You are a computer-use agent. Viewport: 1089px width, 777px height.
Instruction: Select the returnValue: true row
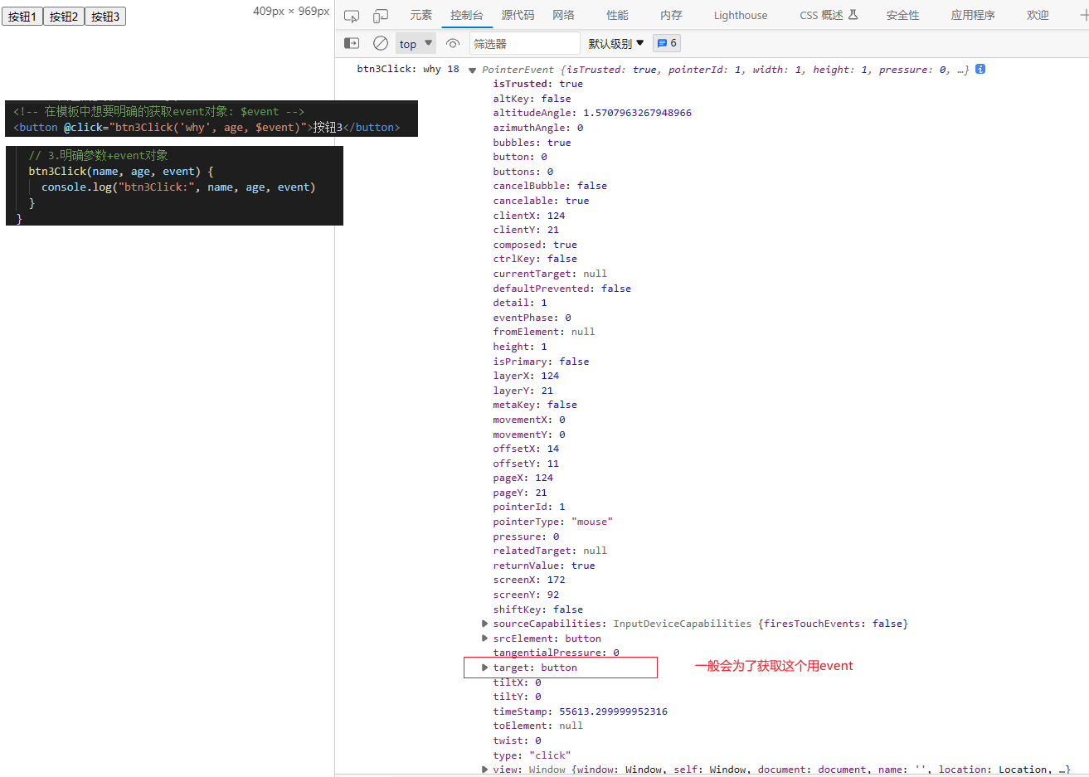[x=544, y=566]
